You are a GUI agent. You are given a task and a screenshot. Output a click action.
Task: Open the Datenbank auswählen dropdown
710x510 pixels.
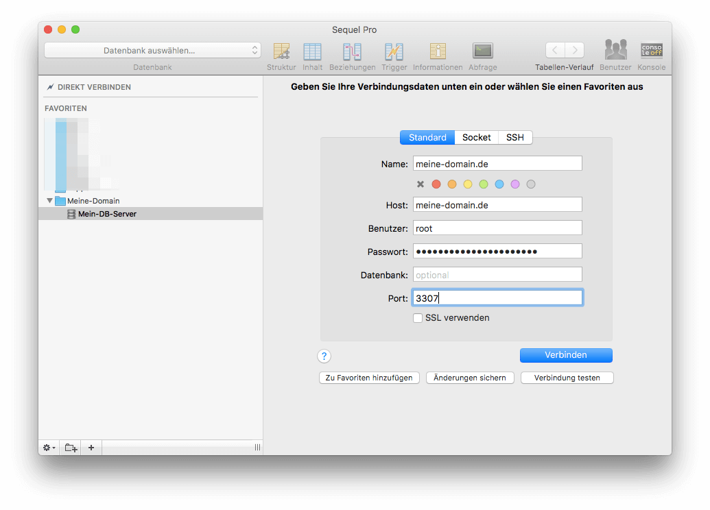[152, 50]
